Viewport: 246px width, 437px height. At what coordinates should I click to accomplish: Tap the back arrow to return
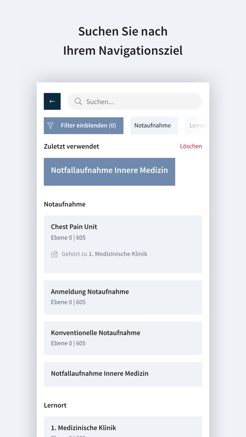[52, 101]
